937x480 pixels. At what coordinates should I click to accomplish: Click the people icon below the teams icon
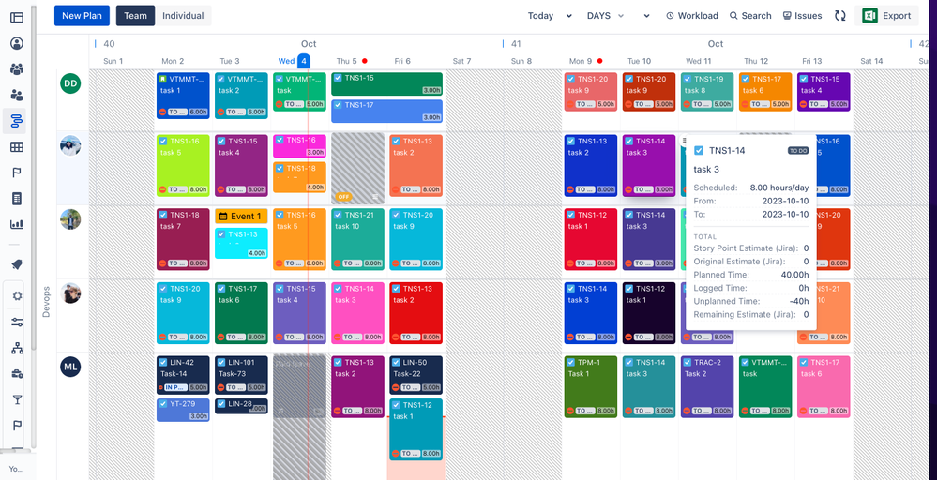tap(17, 95)
